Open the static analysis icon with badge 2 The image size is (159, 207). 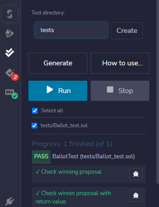[x=12, y=74]
